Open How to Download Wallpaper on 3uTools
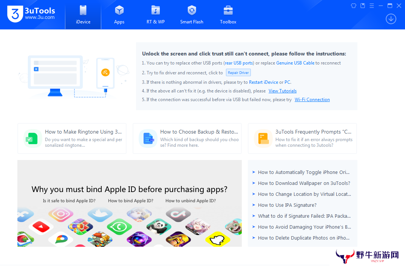The image size is (405, 266). tap(304, 183)
